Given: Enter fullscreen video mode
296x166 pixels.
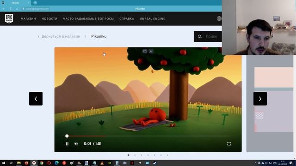Looking at the screenshot, I should (x=229, y=144).
